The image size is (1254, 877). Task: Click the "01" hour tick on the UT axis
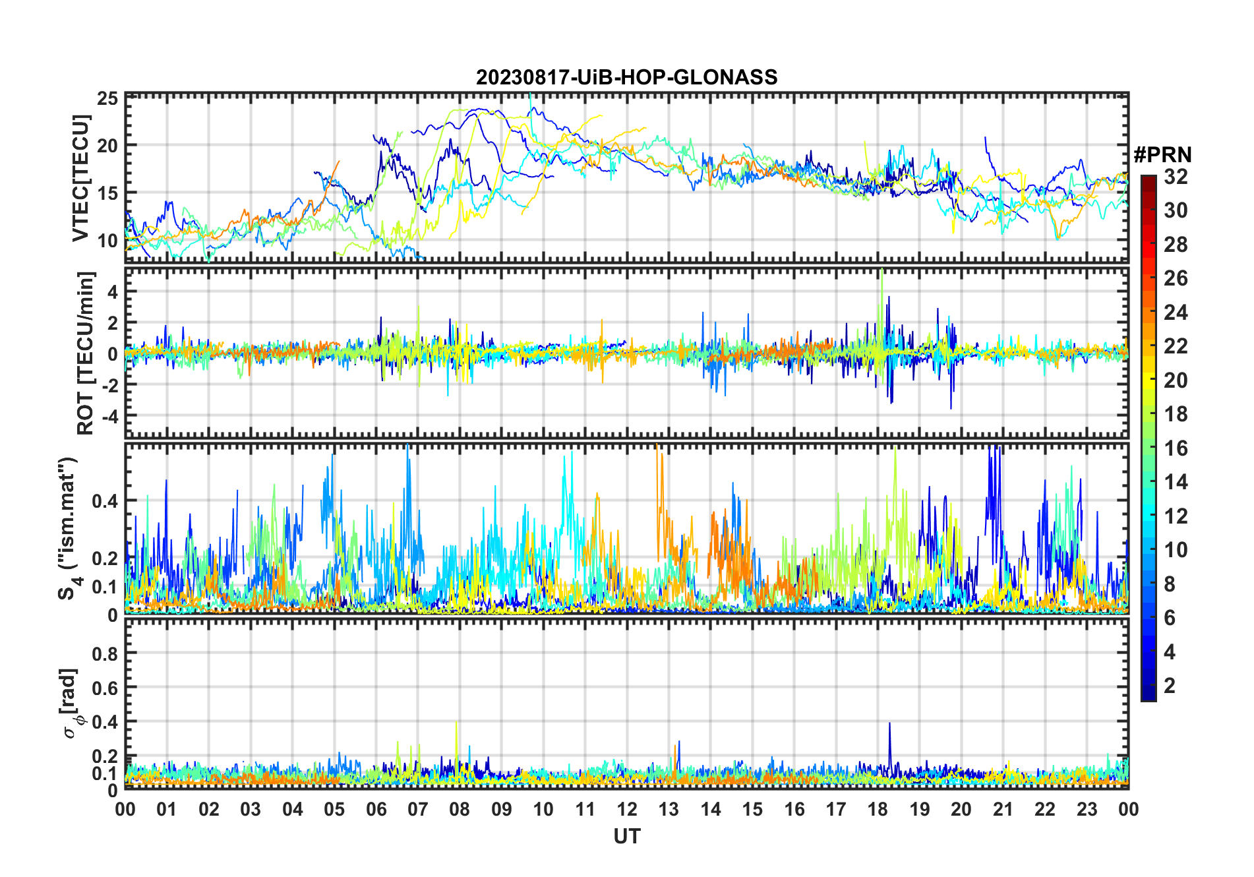167,809
